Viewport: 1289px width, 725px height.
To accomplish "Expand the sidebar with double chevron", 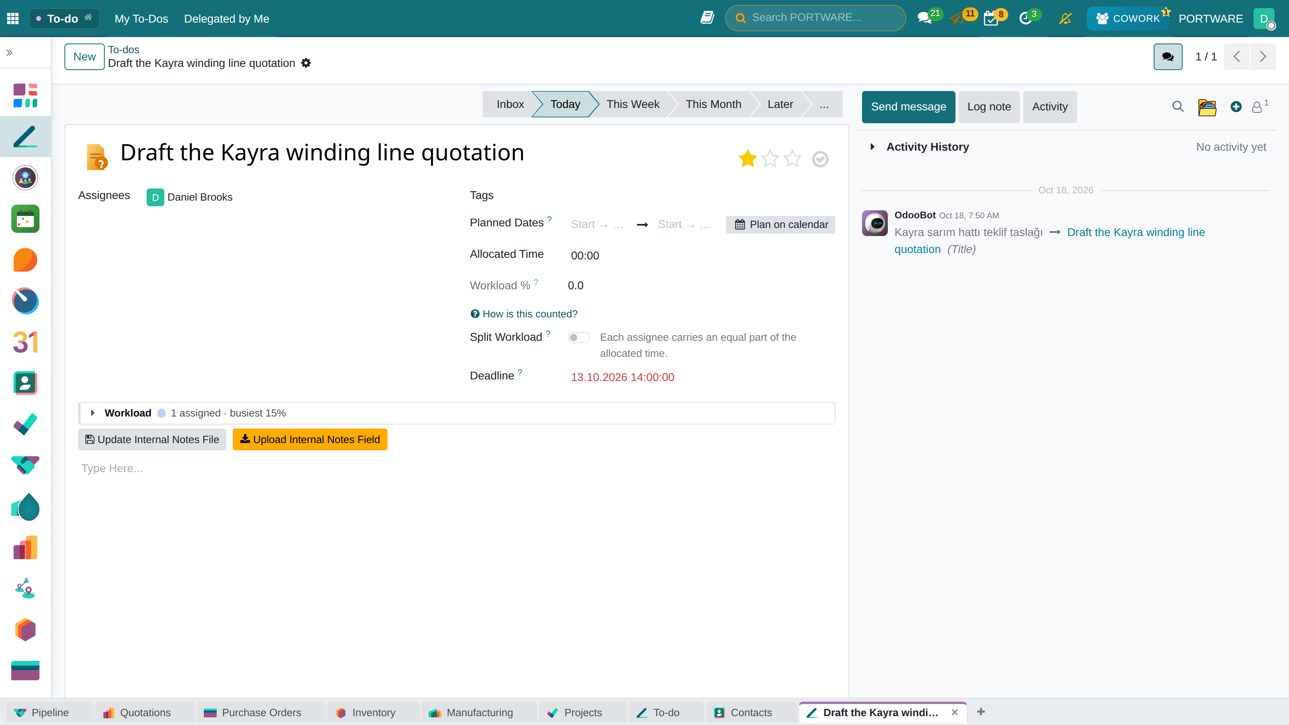I will point(10,52).
